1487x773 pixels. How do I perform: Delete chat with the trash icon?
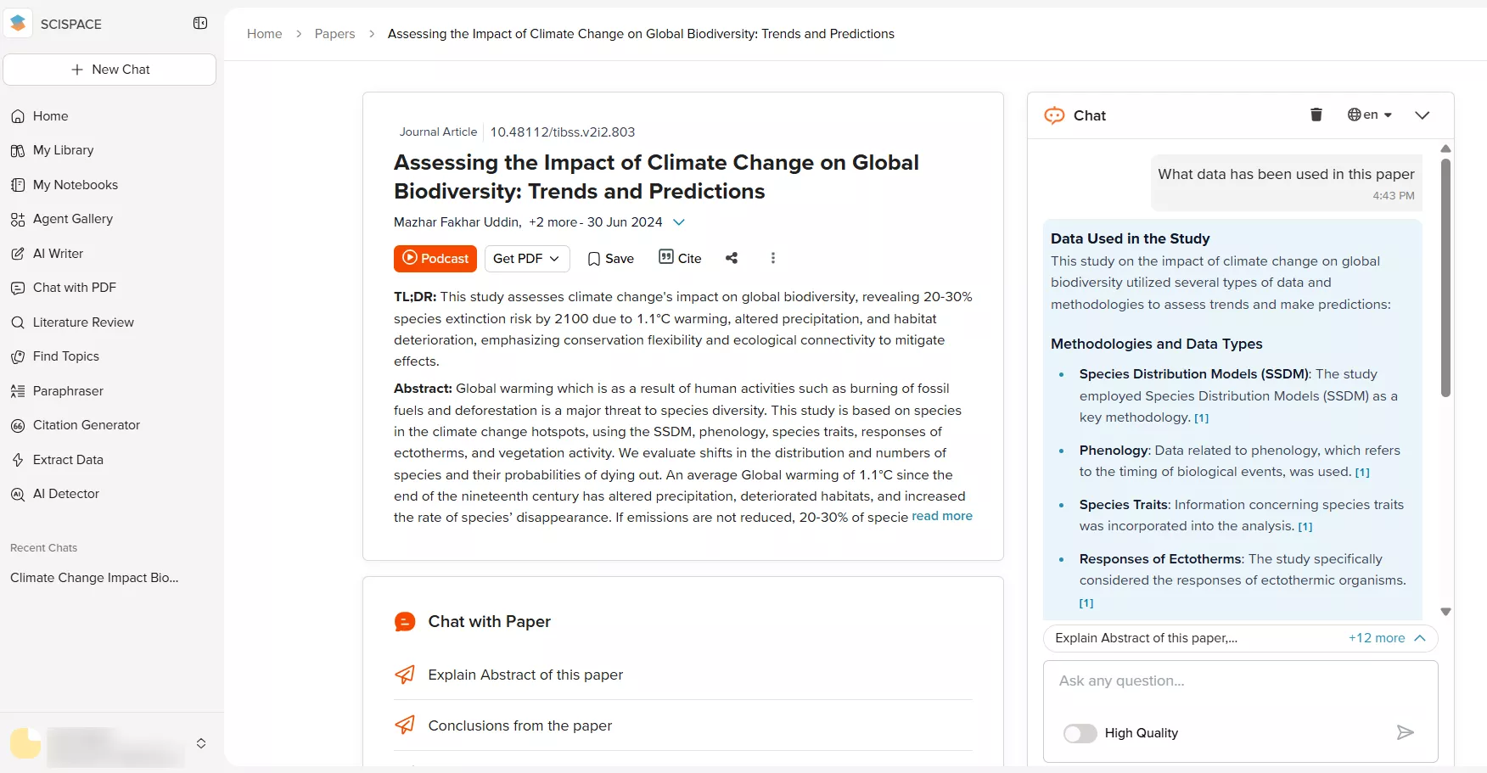coord(1316,115)
